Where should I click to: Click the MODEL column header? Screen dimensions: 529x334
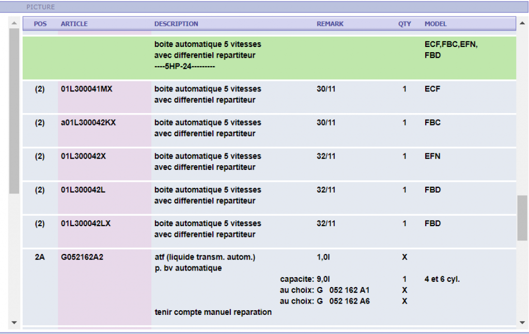tap(435, 24)
